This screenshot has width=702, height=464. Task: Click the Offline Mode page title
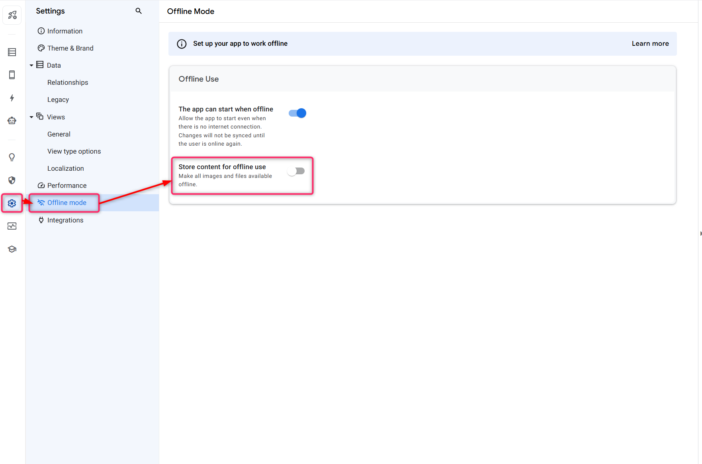[x=190, y=11]
